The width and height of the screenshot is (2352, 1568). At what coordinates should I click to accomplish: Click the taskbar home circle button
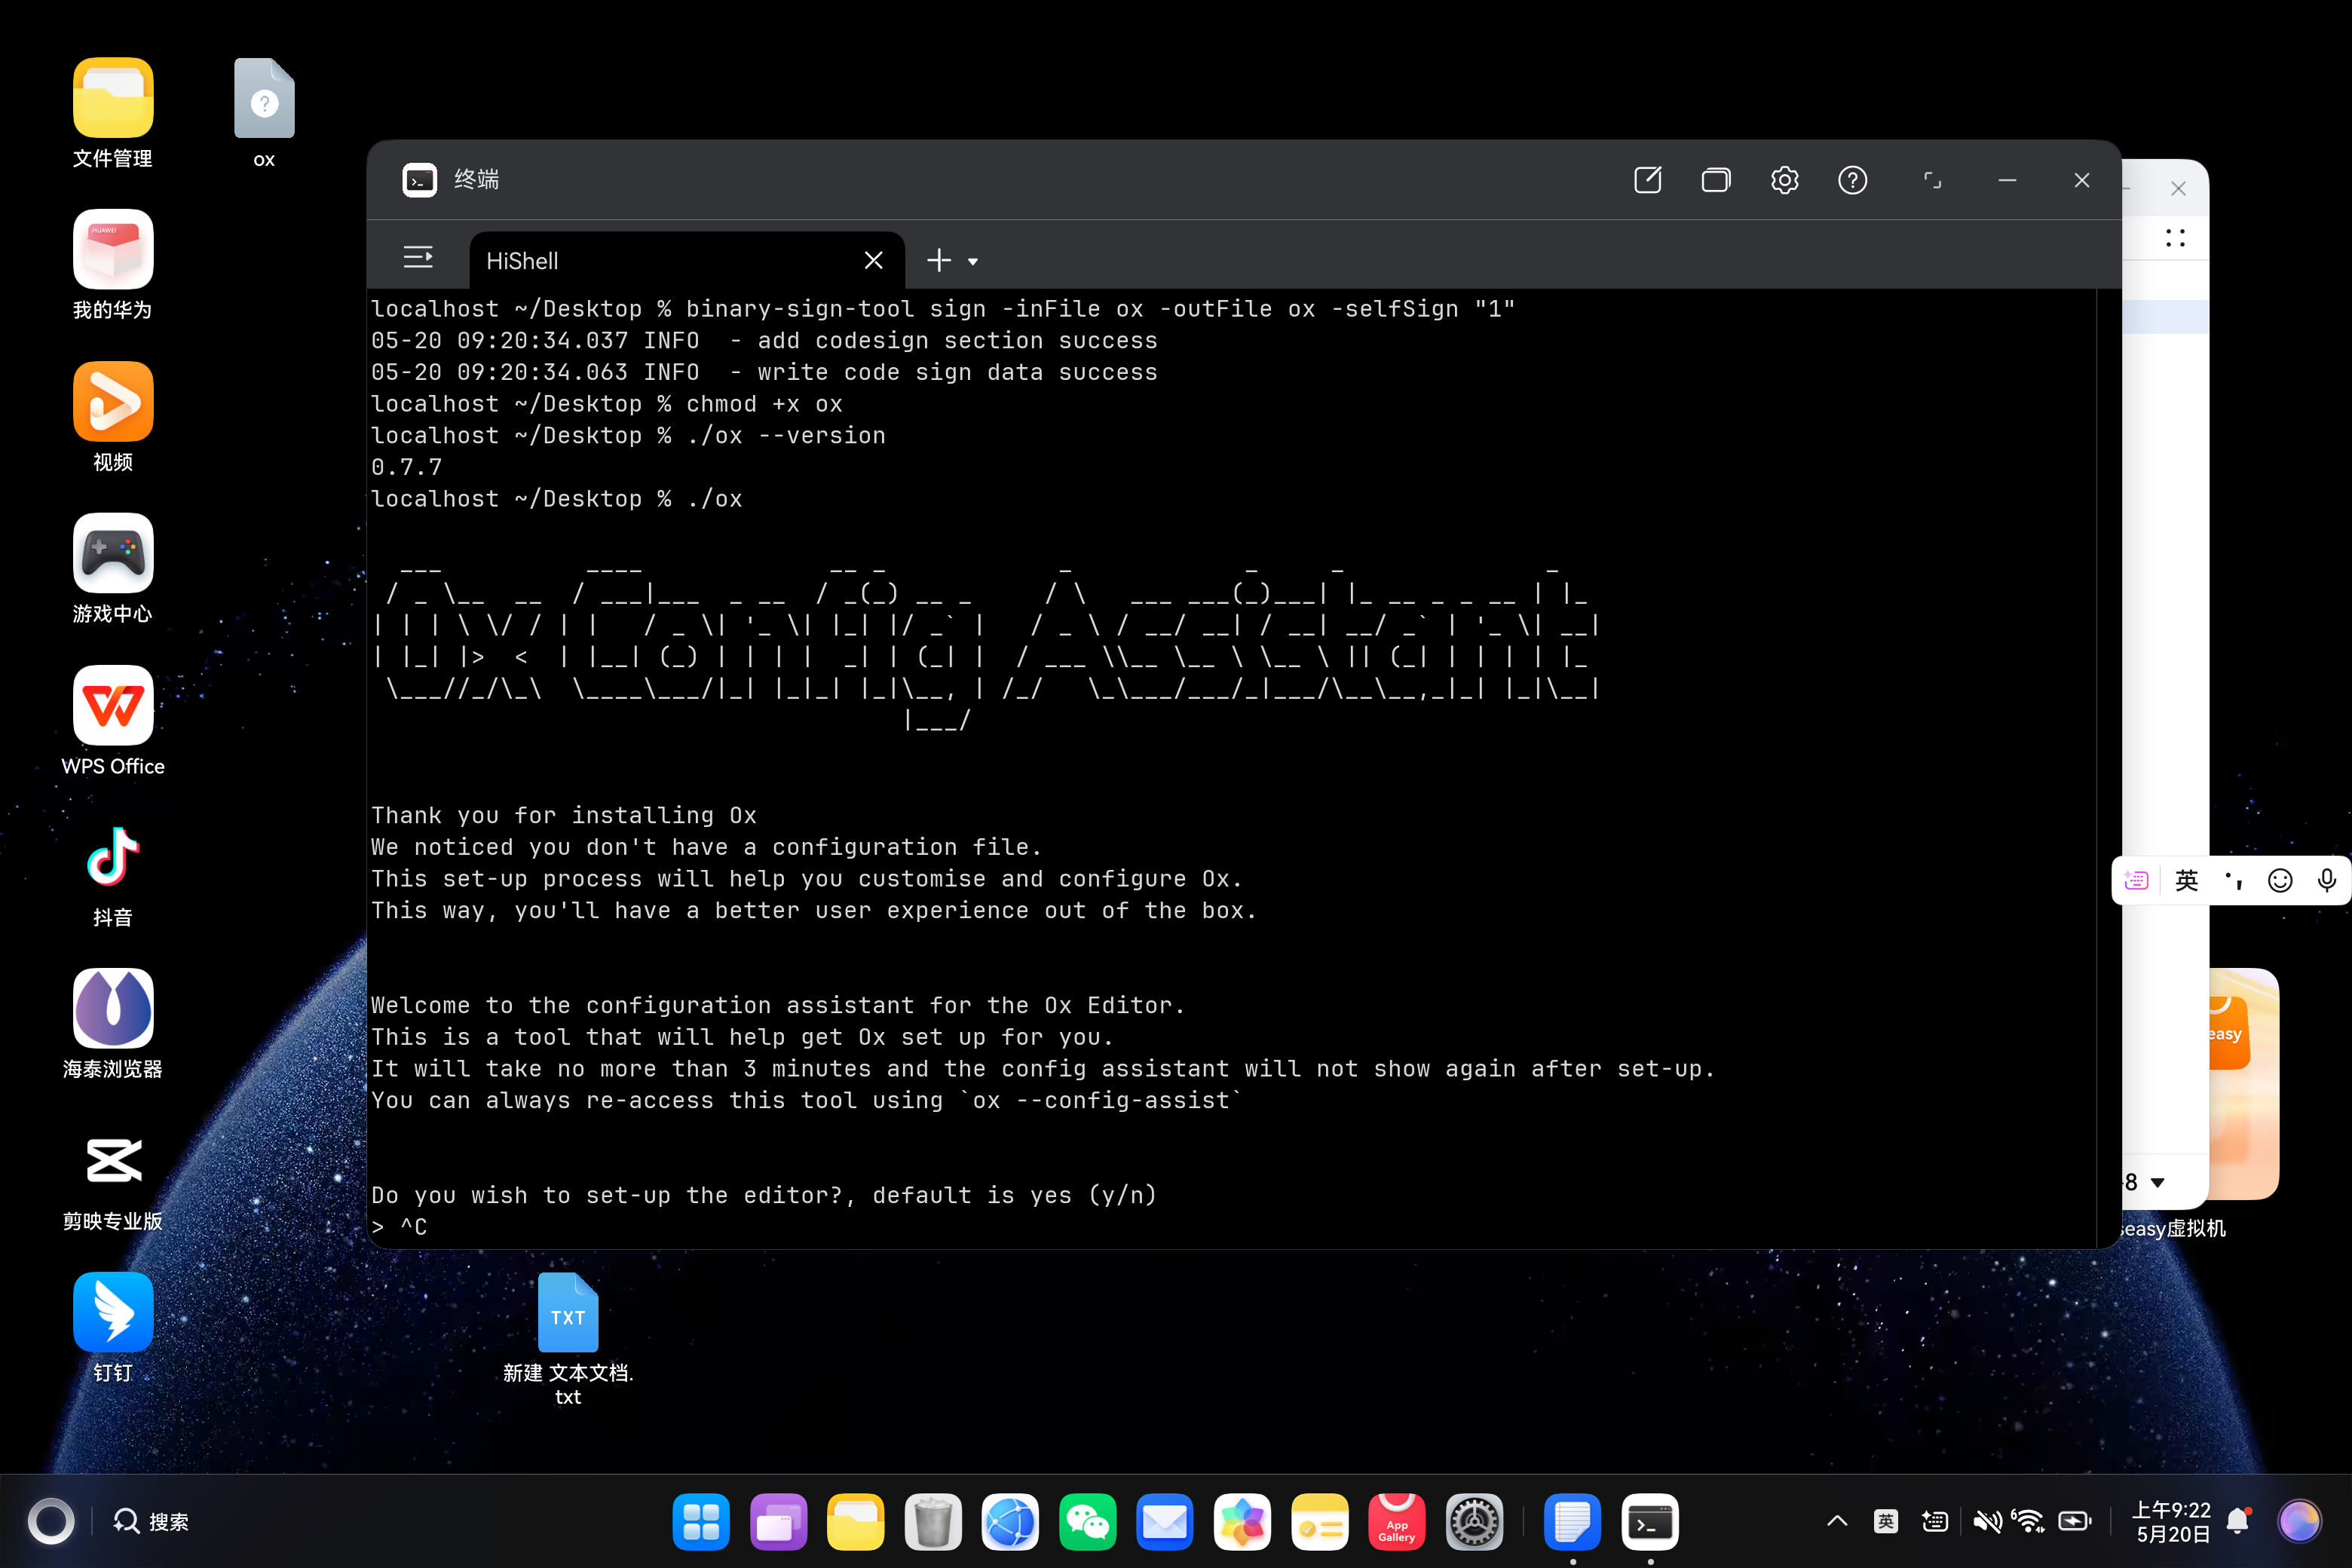[x=51, y=1521]
